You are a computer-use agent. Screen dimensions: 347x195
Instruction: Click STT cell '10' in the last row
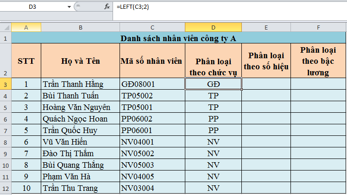[x=26, y=188]
